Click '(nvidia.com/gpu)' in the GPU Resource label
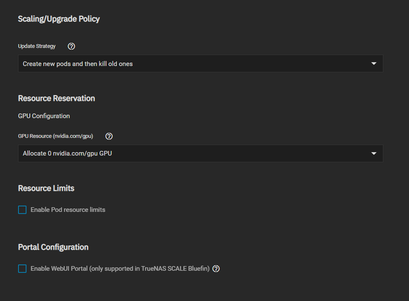Screen dimensions: 409x301 [x=73, y=136]
